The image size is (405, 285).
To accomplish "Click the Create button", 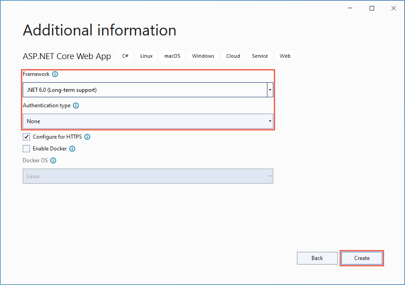I will click(361, 258).
